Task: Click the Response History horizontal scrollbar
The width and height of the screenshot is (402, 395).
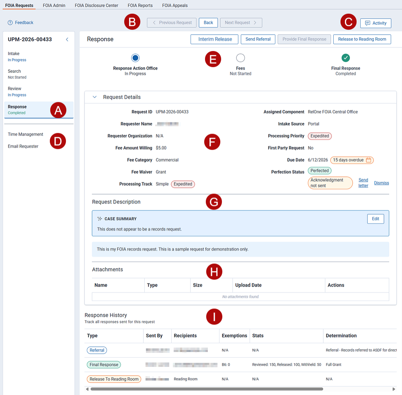Action: (x=207, y=389)
